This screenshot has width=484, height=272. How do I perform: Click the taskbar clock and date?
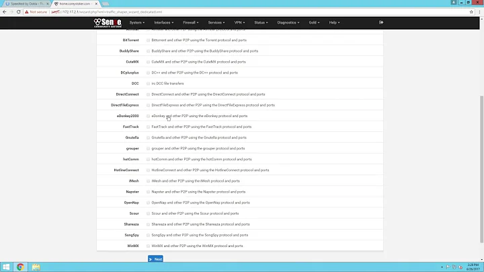click(473, 267)
